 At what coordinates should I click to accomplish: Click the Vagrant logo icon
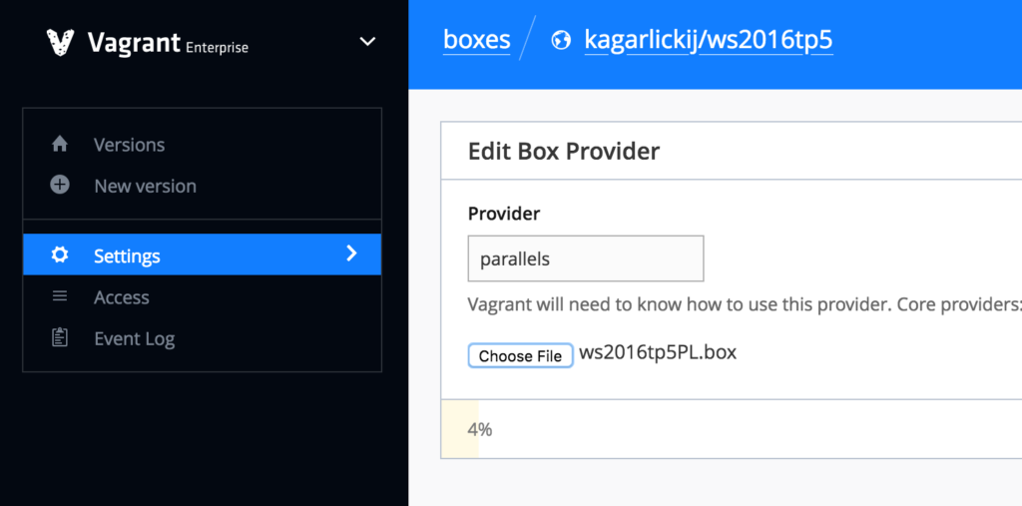pyautogui.click(x=61, y=42)
